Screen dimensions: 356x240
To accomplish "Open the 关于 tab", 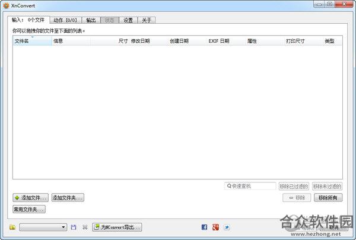I will coord(147,20).
